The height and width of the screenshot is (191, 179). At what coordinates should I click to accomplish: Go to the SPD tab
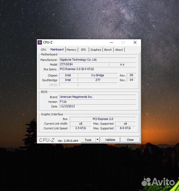coord(83,50)
